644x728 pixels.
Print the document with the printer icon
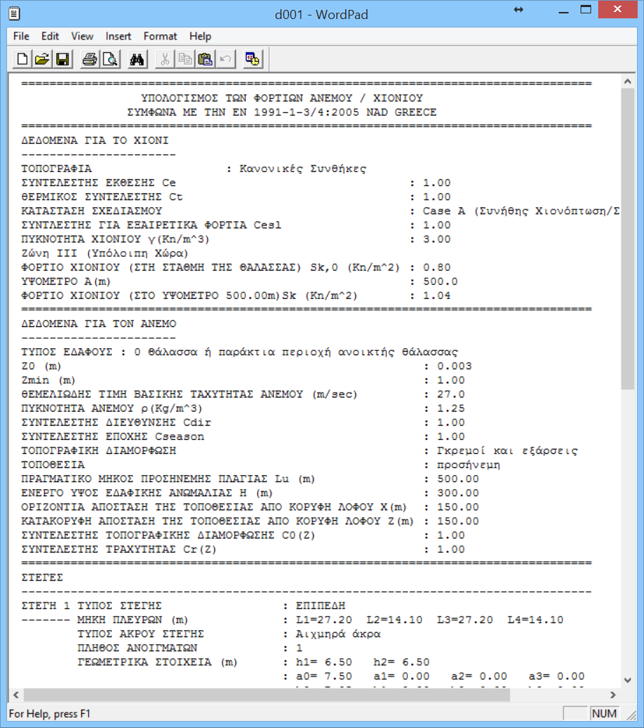(x=89, y=59)
